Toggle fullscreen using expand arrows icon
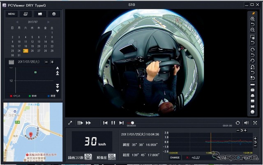Screen dimensions: 263x165 [x=70, y=123]
